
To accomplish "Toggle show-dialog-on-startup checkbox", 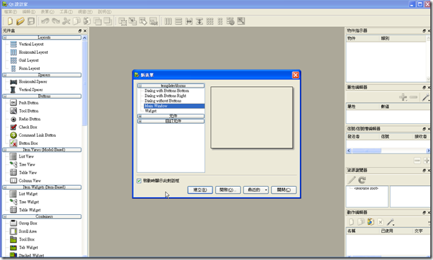I will 139,181.
